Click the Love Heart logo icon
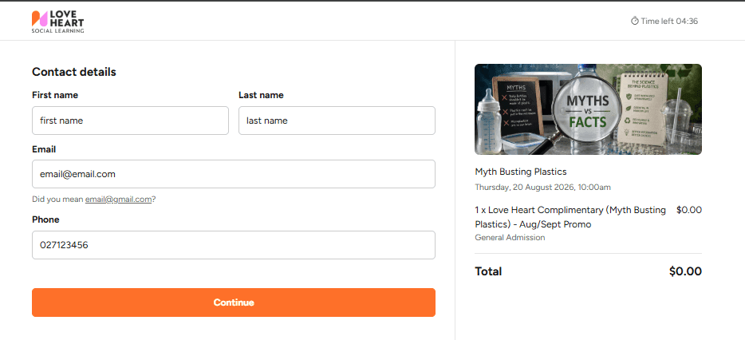This screenshot has width=745, height=340. tap(39, 18)
